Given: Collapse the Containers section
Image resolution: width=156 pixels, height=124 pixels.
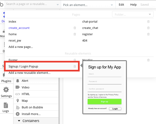Looking at the screenshot, I should click(x=19, y=121).
